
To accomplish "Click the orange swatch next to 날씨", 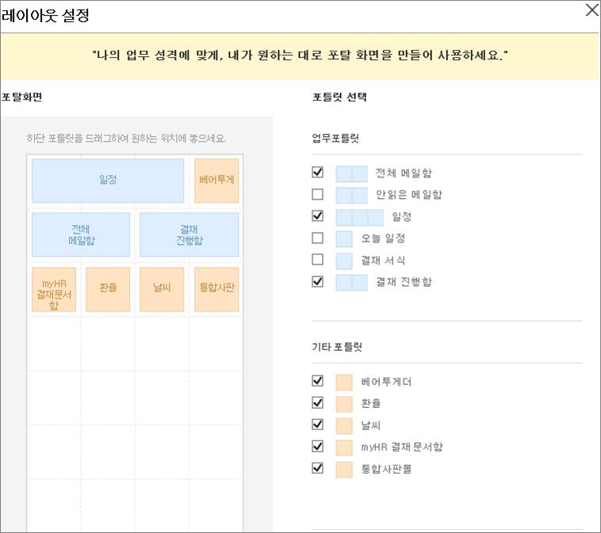I will point(344,426).
